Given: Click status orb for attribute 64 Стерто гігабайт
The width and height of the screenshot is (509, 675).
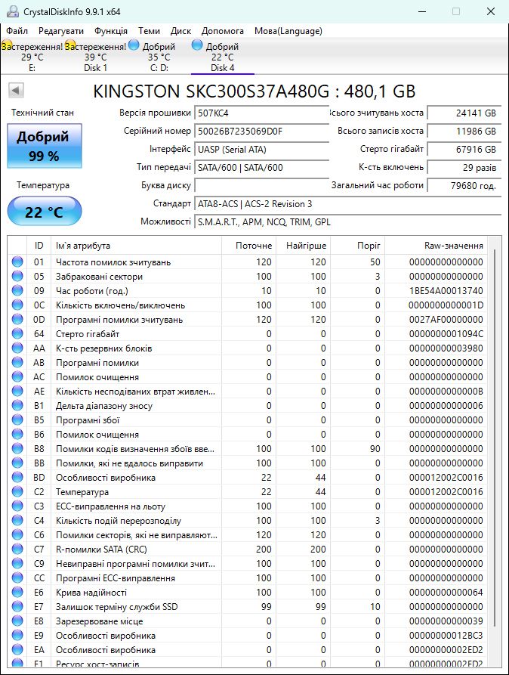Looking at the screenshot, I should 17,333.
